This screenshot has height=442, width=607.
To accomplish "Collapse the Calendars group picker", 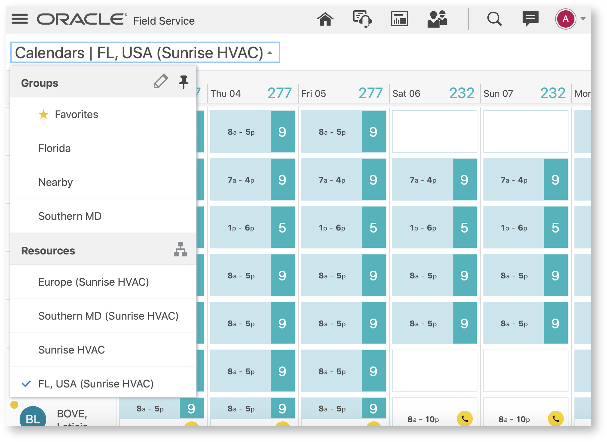I will (270, 53).
